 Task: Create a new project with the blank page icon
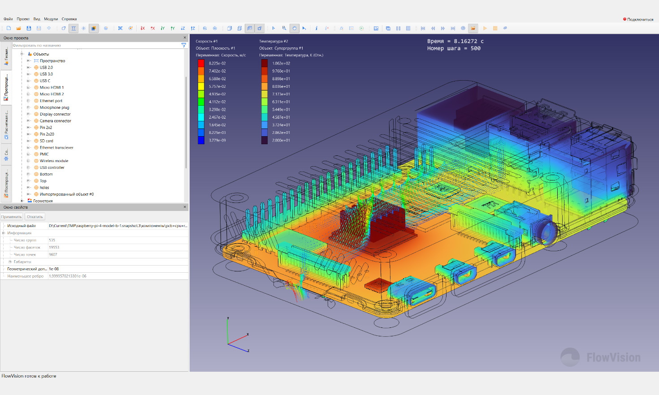[x=9, y=28]
